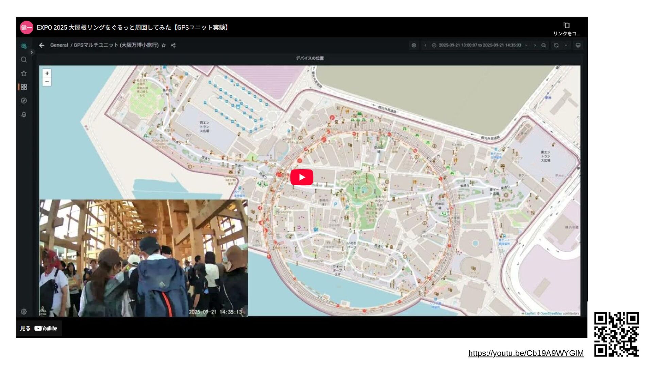Screen dimensions: 653x367
Task: Zoom in on the map
Action: (x=47, y=73)
